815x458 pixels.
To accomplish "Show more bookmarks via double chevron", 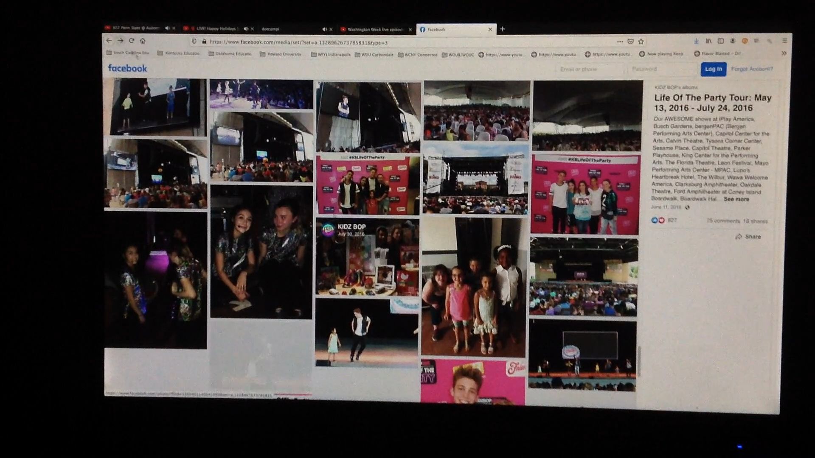I will click(x=784, y=53).
